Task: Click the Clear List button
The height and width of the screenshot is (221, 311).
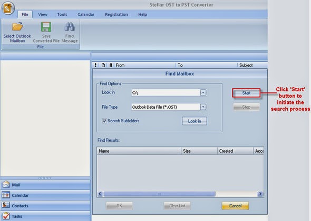Action: click(x=177, y=206)
